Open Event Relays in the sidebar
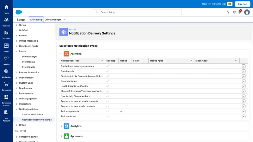 [x=28, y=62]
